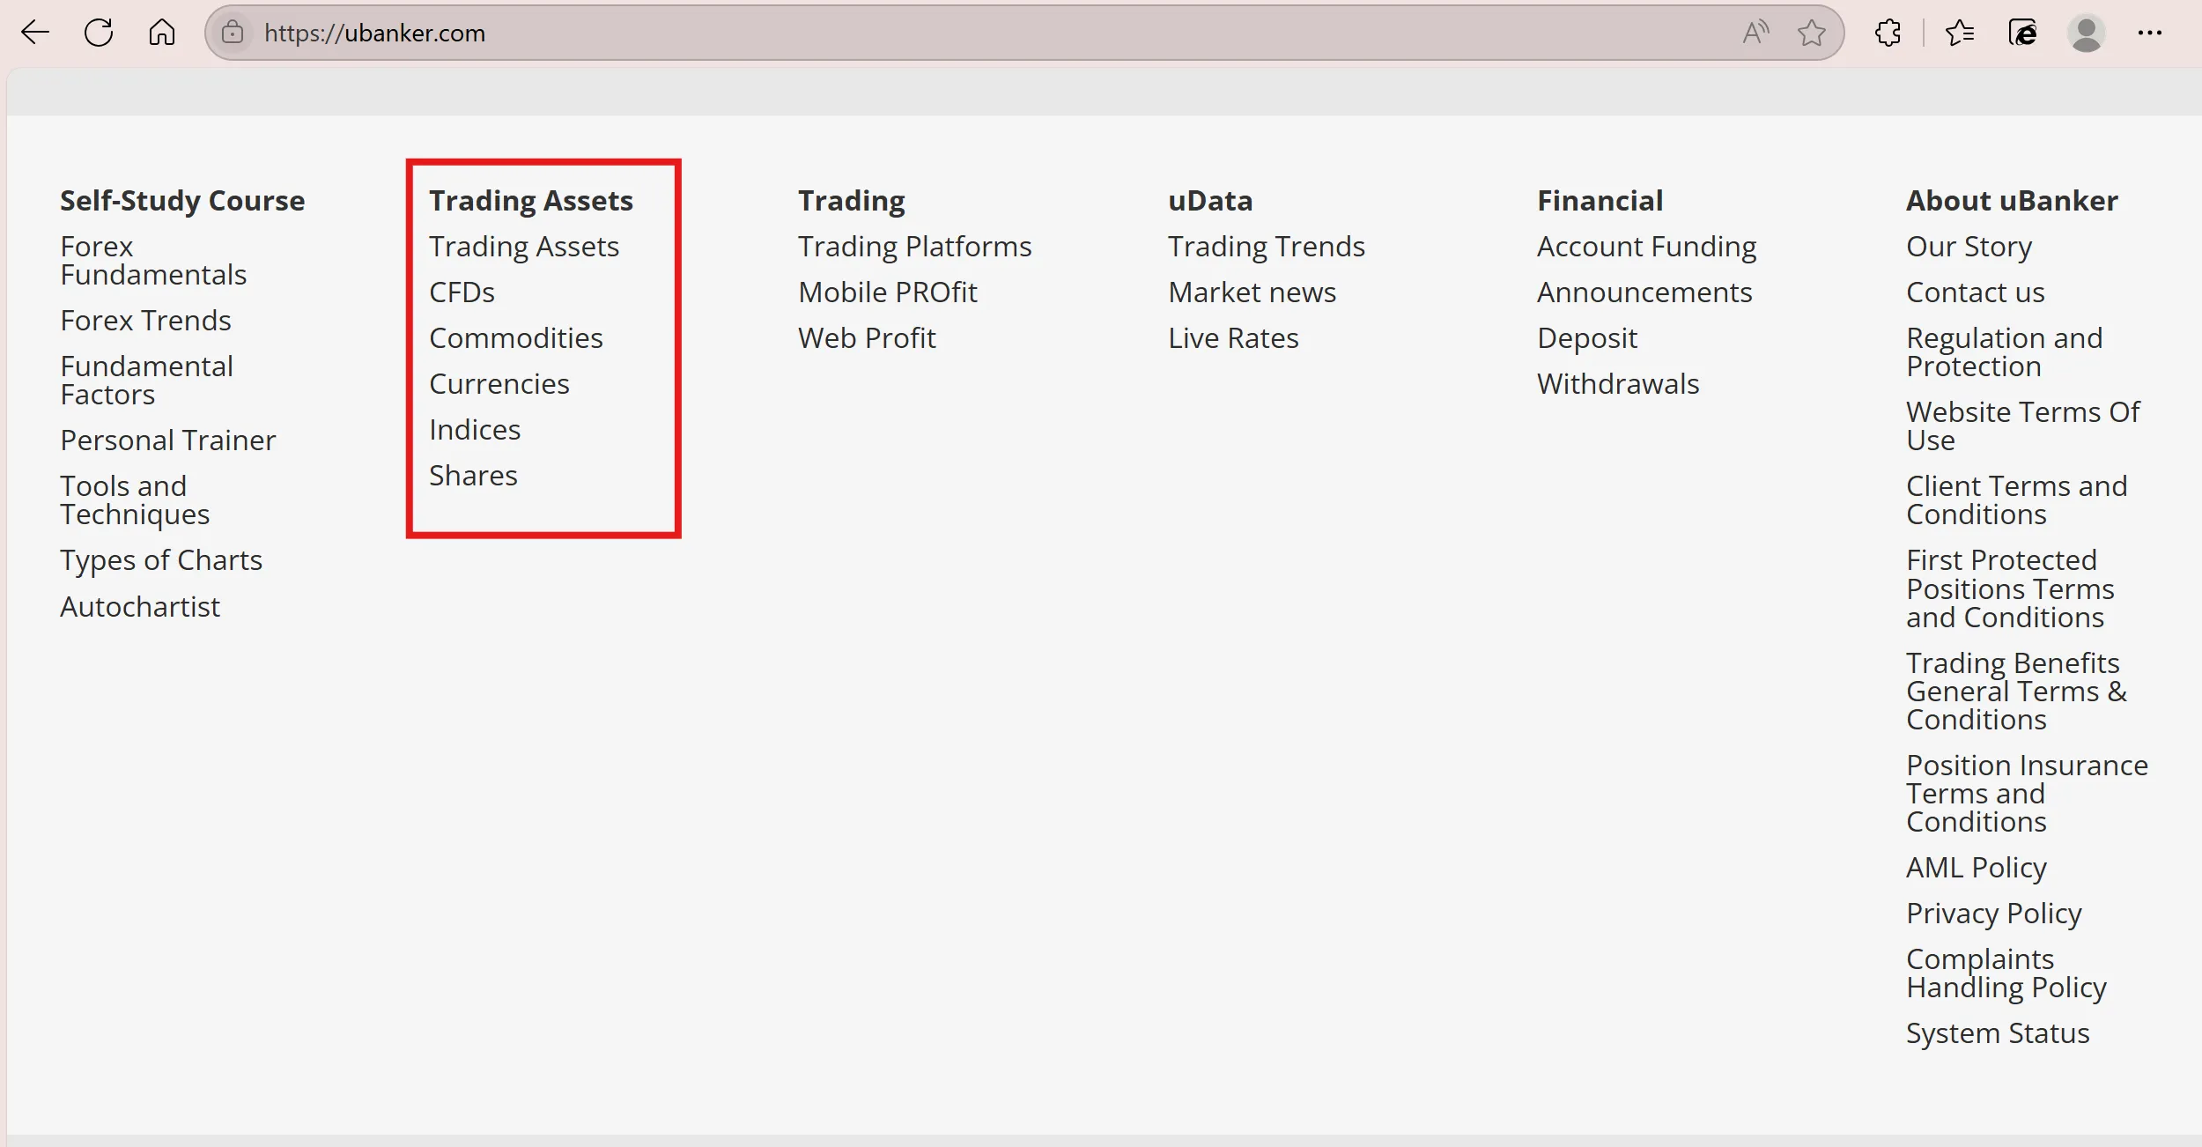2202x1147 pixels.
Task: Click the bold Trading column heading
Action: (x=852, y=202)
